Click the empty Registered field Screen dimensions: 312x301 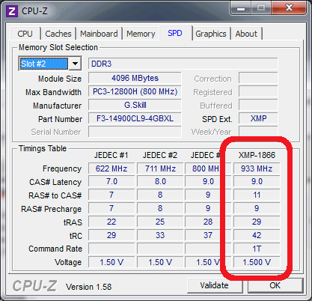[258, 91]
